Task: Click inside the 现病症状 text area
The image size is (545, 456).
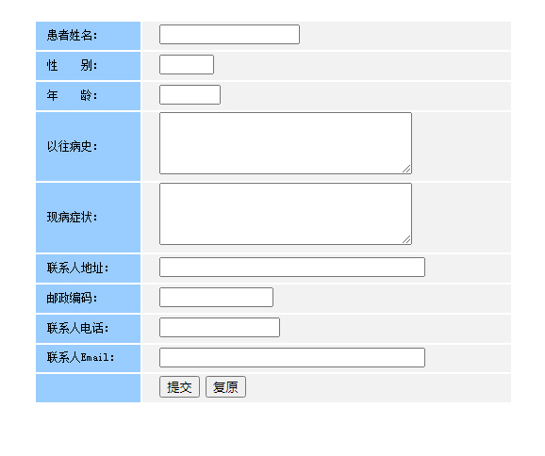Action: point(286,214)
